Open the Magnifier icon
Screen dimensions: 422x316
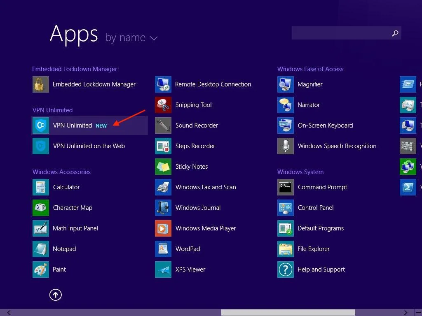(286, 84)
